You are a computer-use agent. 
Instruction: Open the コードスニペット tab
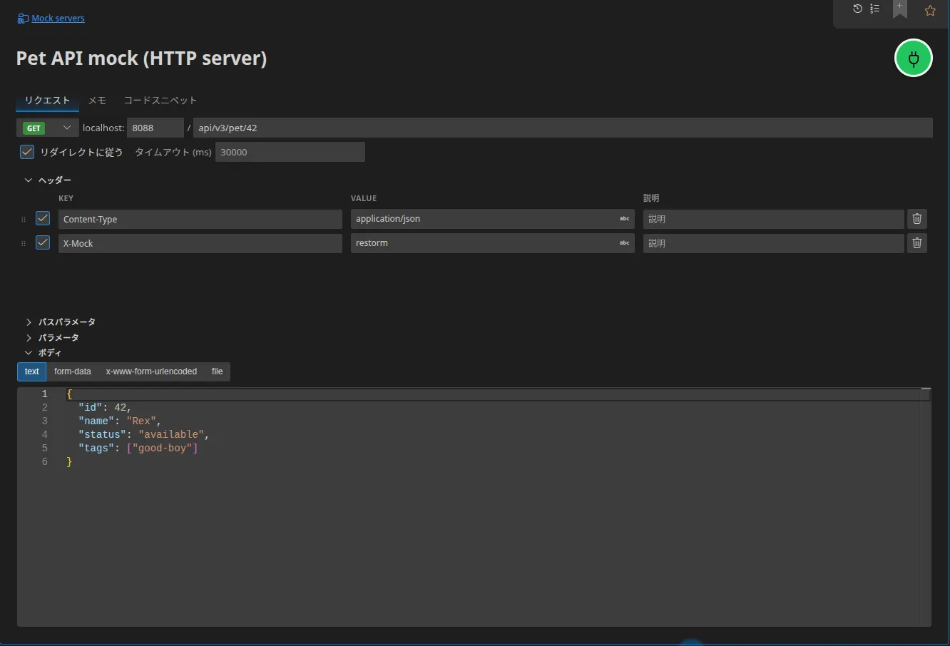160,101
